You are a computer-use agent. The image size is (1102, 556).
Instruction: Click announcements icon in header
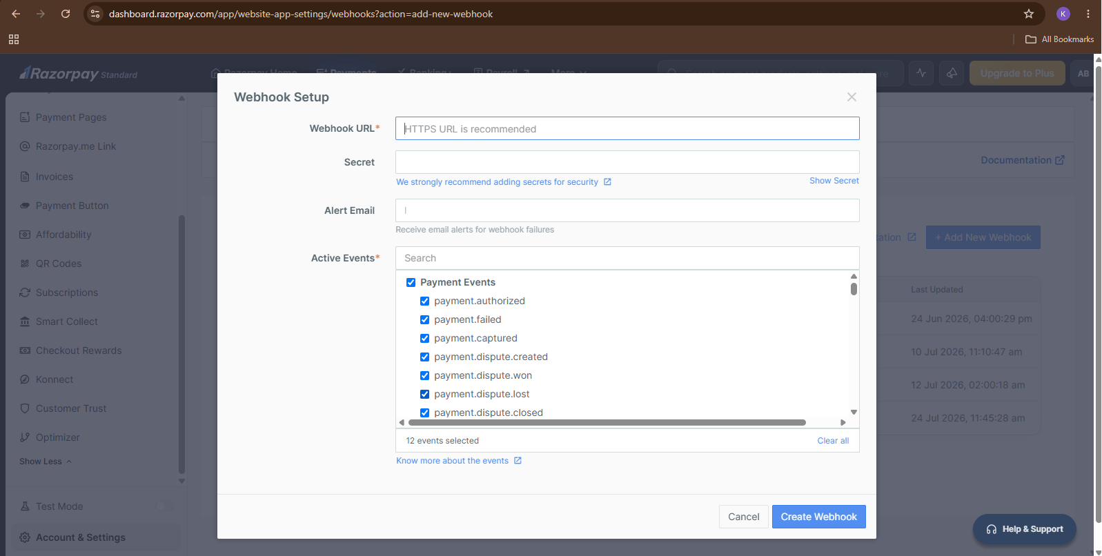coord(952,73)
